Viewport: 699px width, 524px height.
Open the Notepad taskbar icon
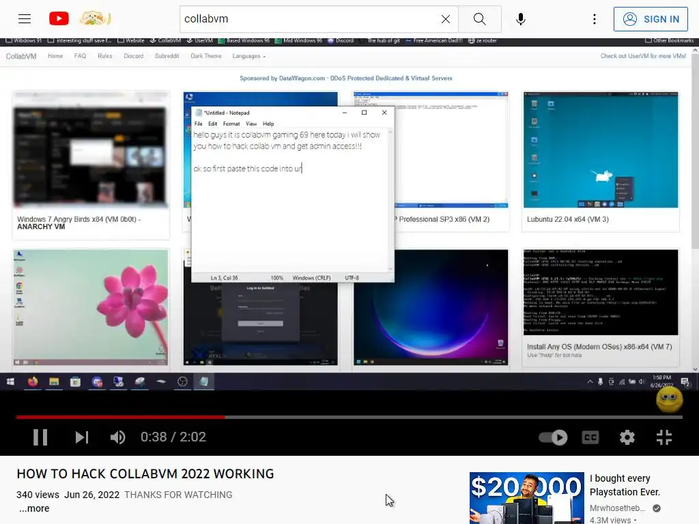coord(203,382)
